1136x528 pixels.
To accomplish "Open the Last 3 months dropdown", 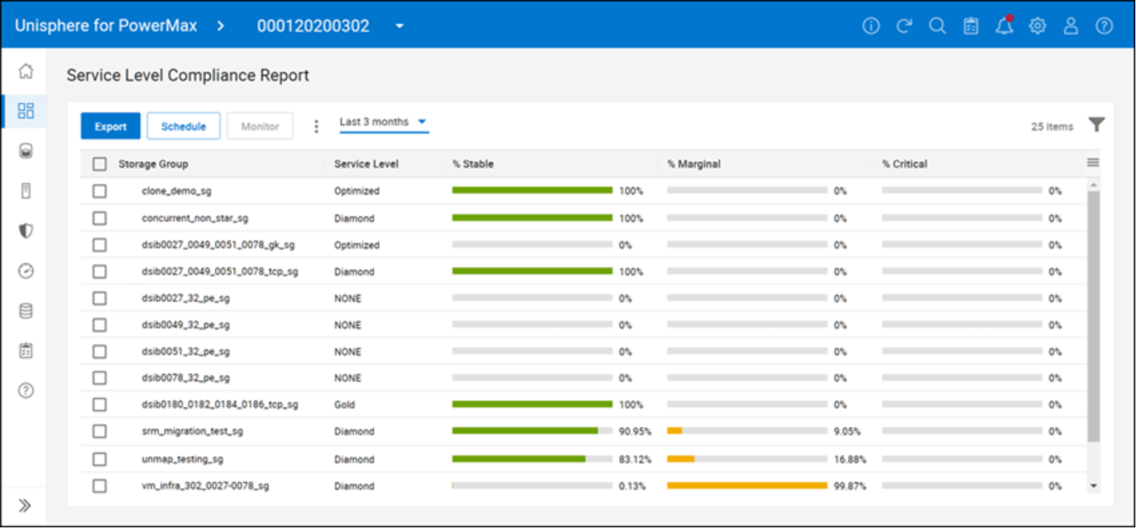I will click(384, 122).
